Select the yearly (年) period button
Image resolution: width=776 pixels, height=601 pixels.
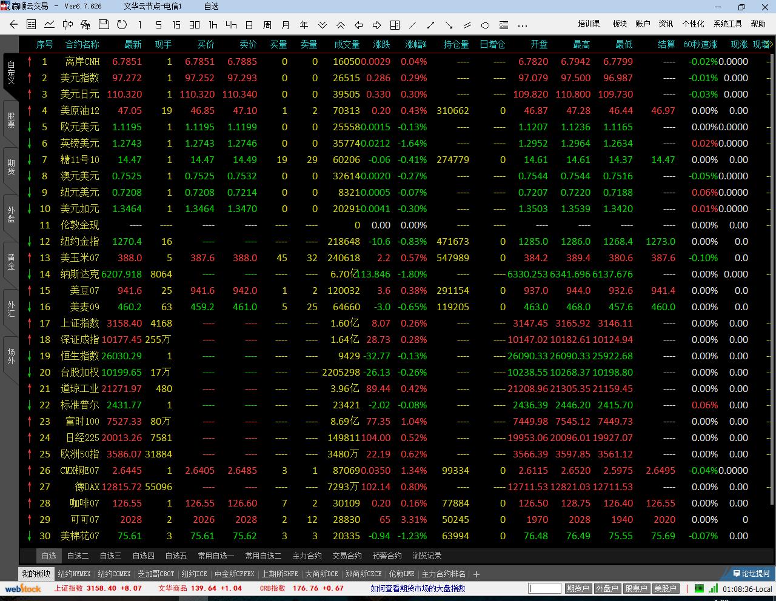pyautogui.click(x=304, y=25)
